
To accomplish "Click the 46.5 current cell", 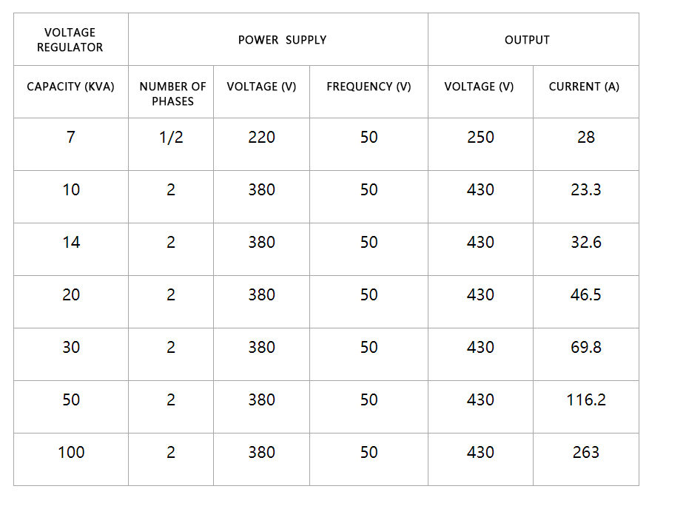I will (586, 302).
